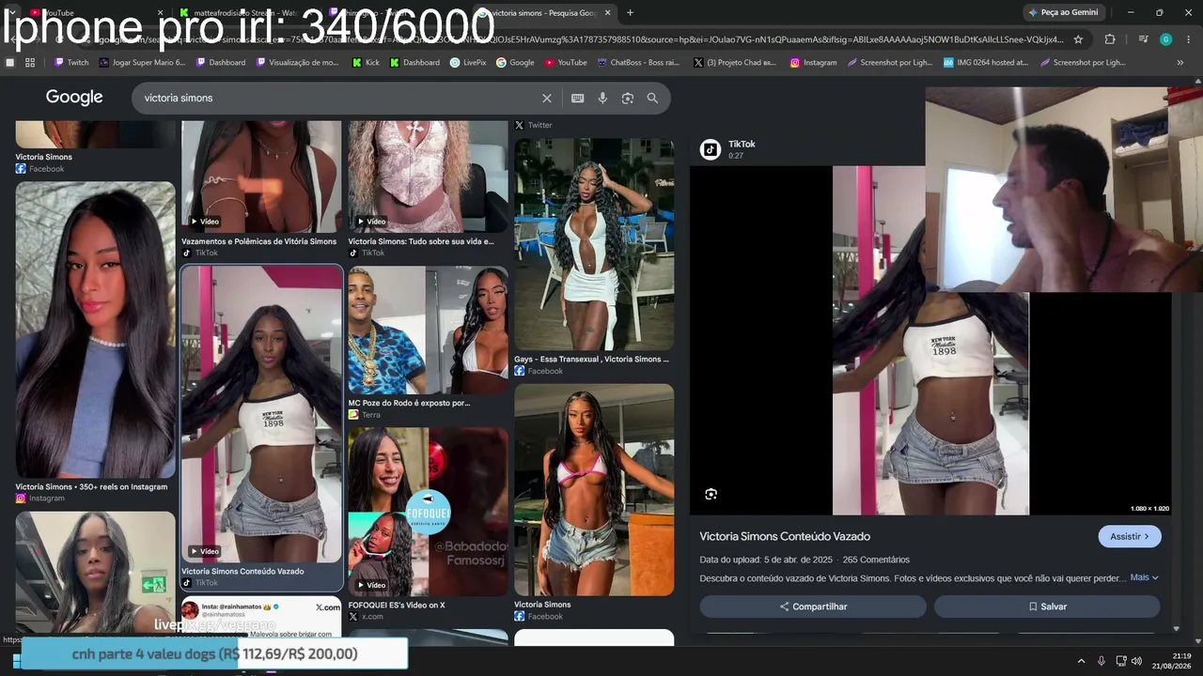Click the microphone icon in the system tray
Image resolution: width=1203 pixels, height=676 pixels.
coord(1101,661)
